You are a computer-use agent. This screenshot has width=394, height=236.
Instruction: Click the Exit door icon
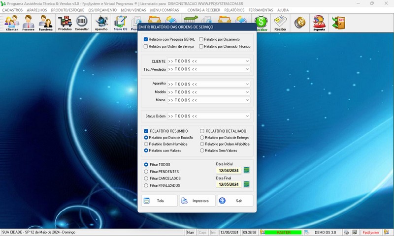pyautogui.click(x=338, y=22)
